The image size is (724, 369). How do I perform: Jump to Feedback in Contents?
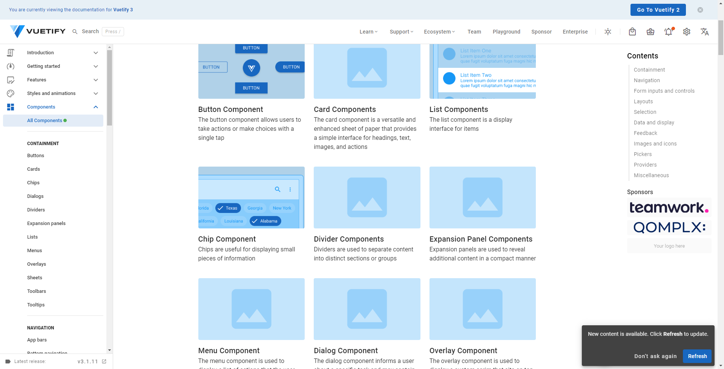click(646, 133)
